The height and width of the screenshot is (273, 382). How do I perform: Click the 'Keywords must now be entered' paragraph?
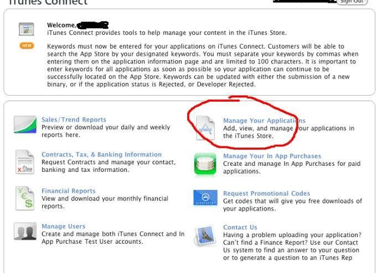pos(203,65)
